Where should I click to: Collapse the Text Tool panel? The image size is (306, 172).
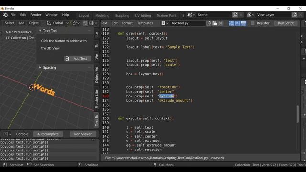point(40,31)
